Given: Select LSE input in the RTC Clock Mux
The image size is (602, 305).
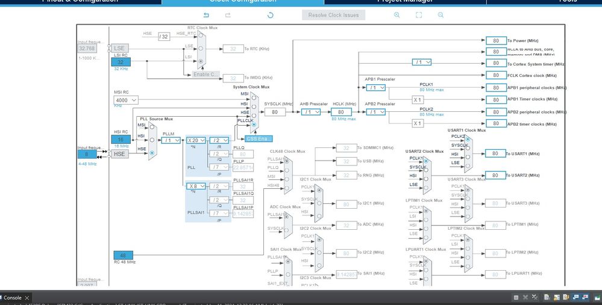Looking at the screenshot, I should (x=201, y=48).
